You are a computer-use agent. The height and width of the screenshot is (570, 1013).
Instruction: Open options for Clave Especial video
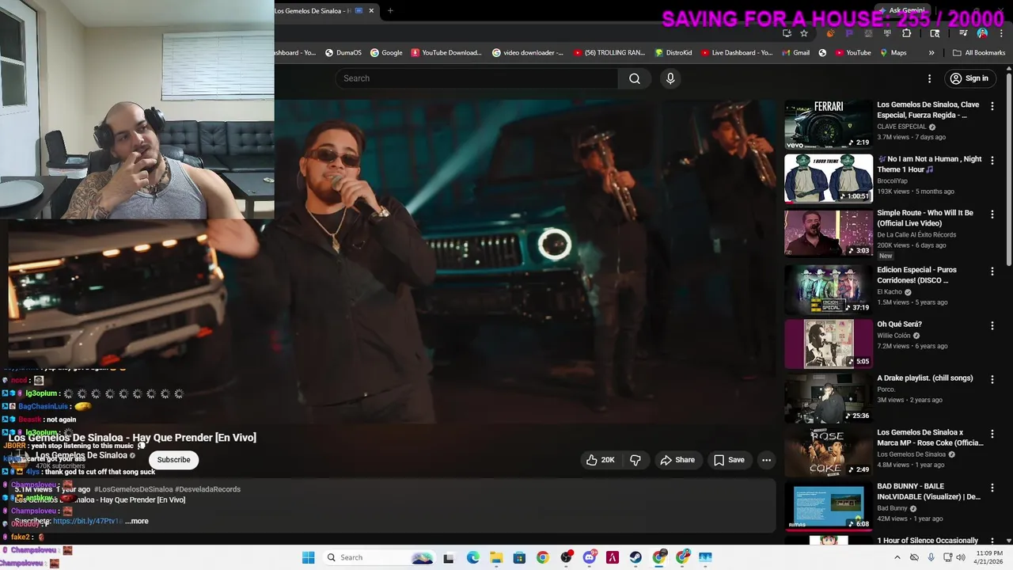click(992, 106)
